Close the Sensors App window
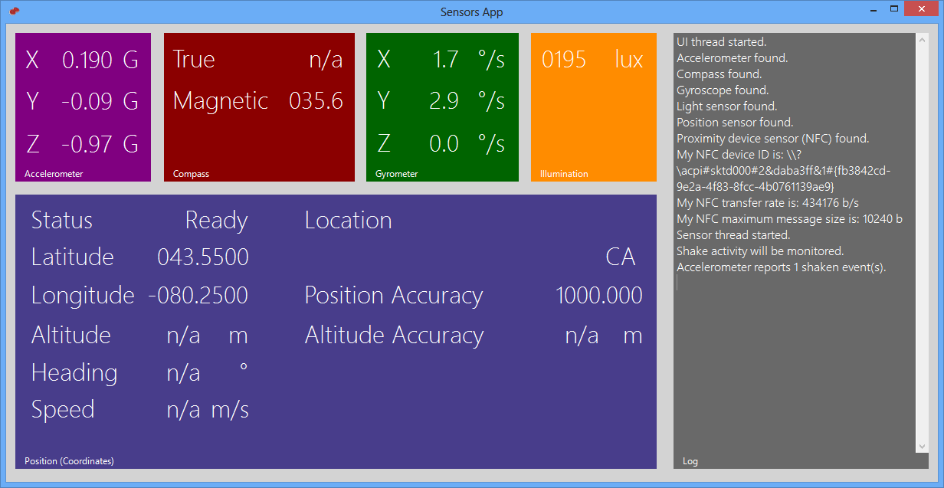Viewport: 944px width, 488px height. click(x=922, y=8)
